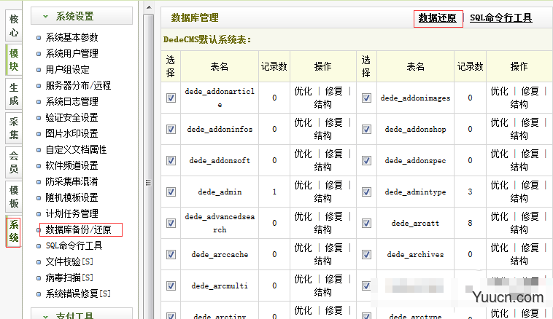Open the 系统 side tab

(14, 231)
